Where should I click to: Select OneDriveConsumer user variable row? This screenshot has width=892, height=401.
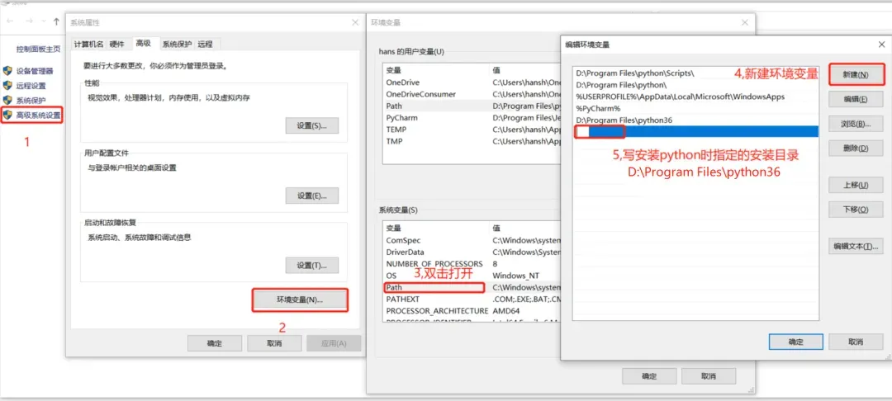tap(472, 94)
